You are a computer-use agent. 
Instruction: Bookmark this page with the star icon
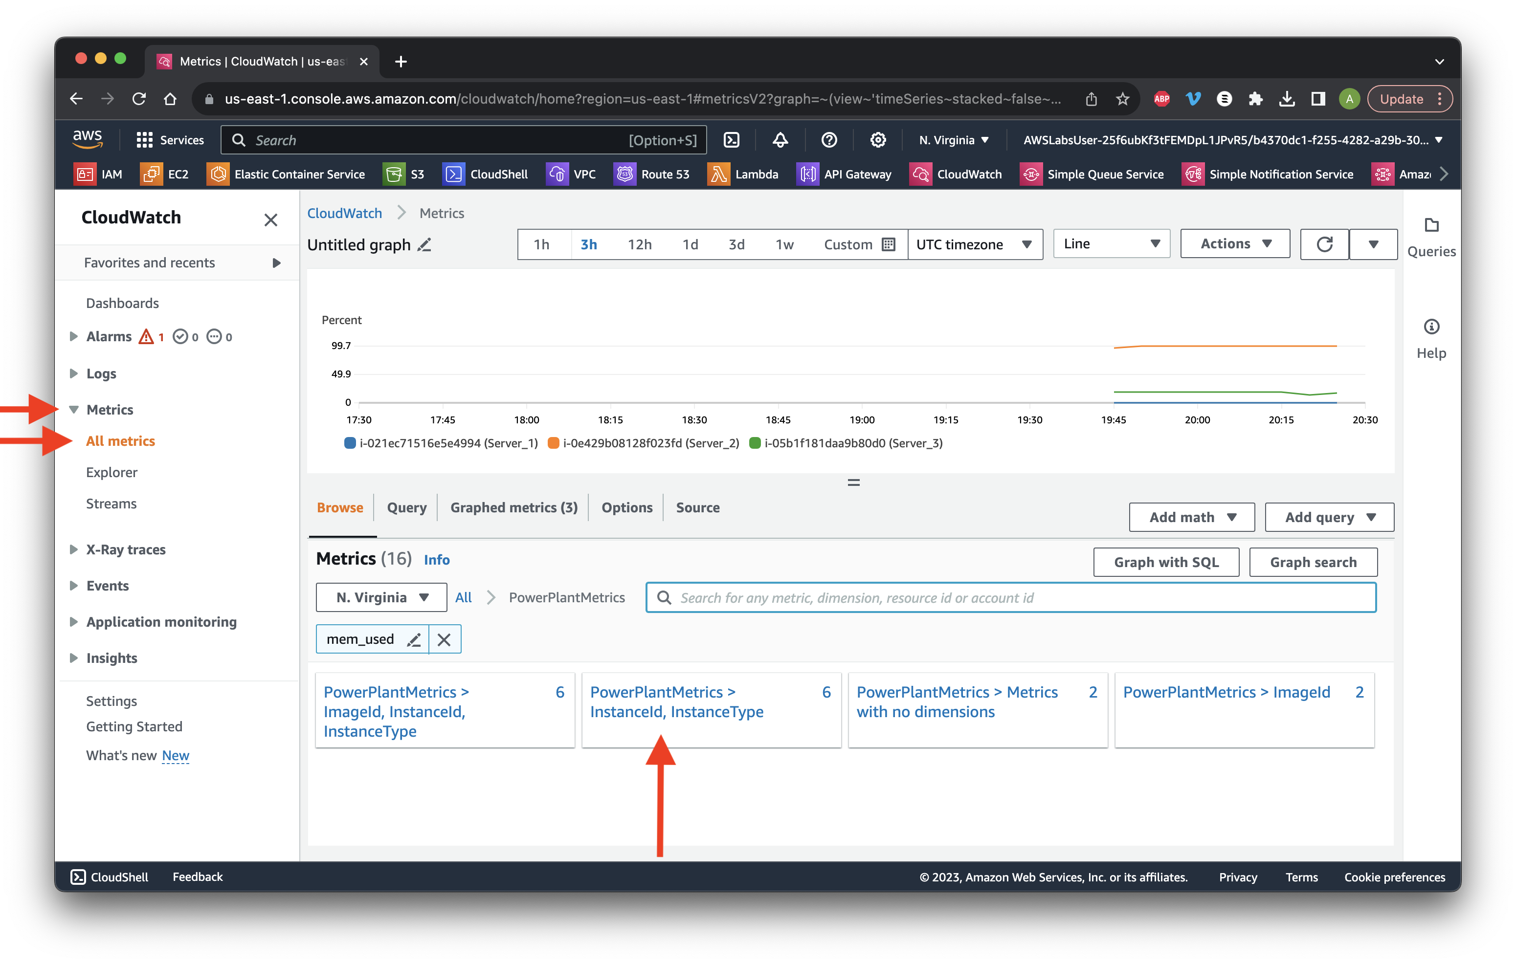[x=1122, y=99]
